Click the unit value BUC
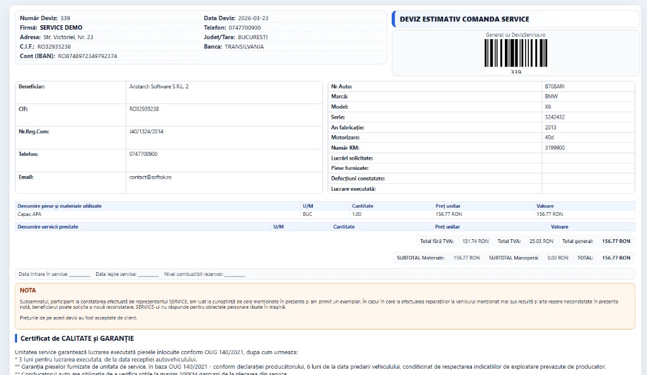Viewport: 647px width, 375px height. pyautogui.click(x=308, y=214)
